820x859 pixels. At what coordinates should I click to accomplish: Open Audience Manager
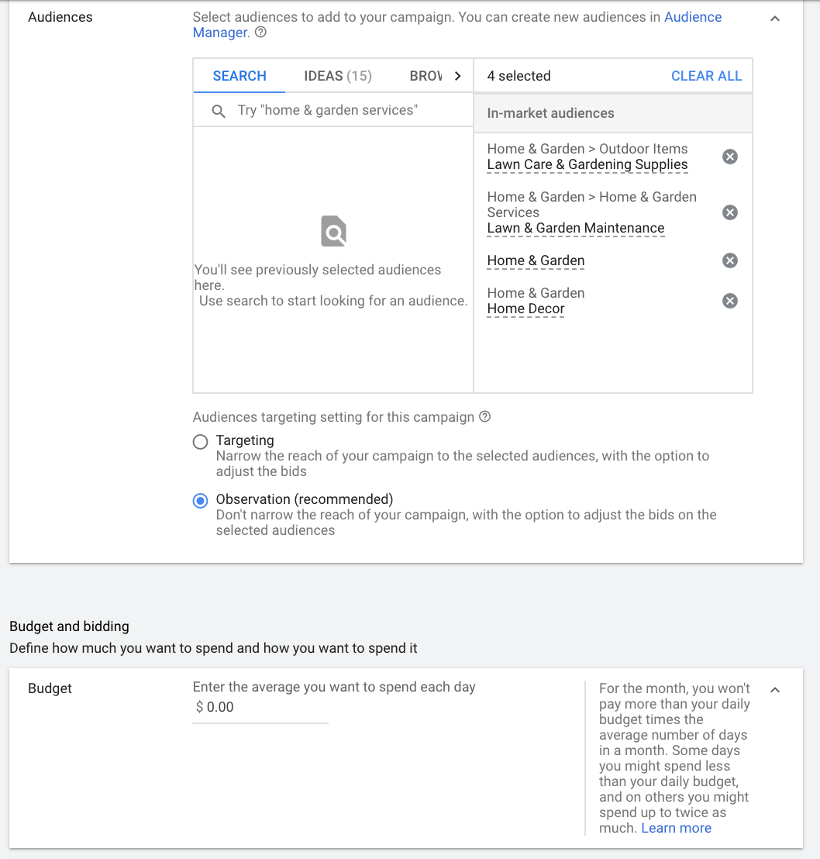(x=693, y=16)
